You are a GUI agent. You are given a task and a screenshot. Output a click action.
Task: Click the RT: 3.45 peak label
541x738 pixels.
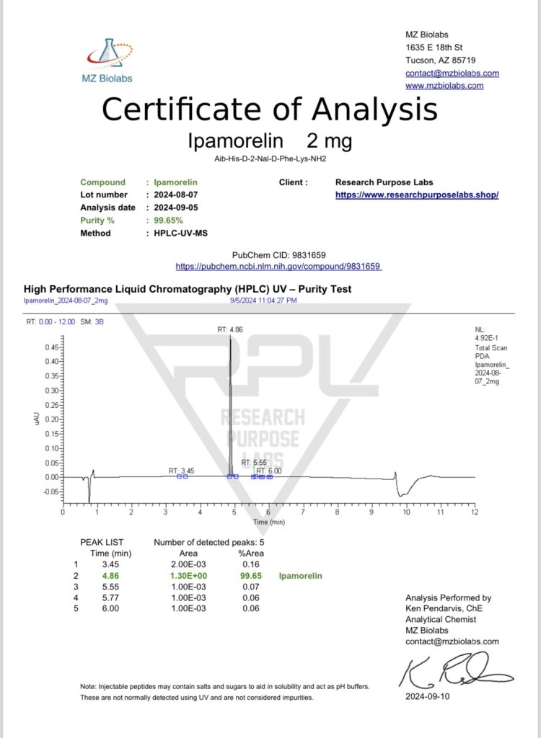pyautogui.click(x=182, y=470)
